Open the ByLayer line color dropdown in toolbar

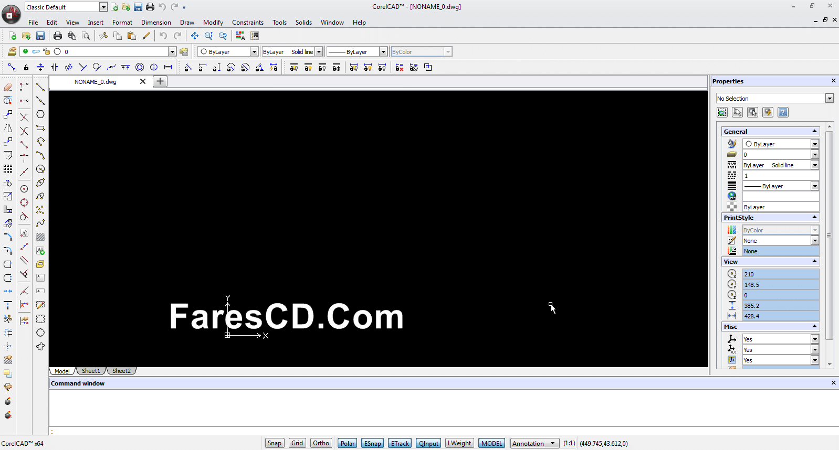point(254,51)
